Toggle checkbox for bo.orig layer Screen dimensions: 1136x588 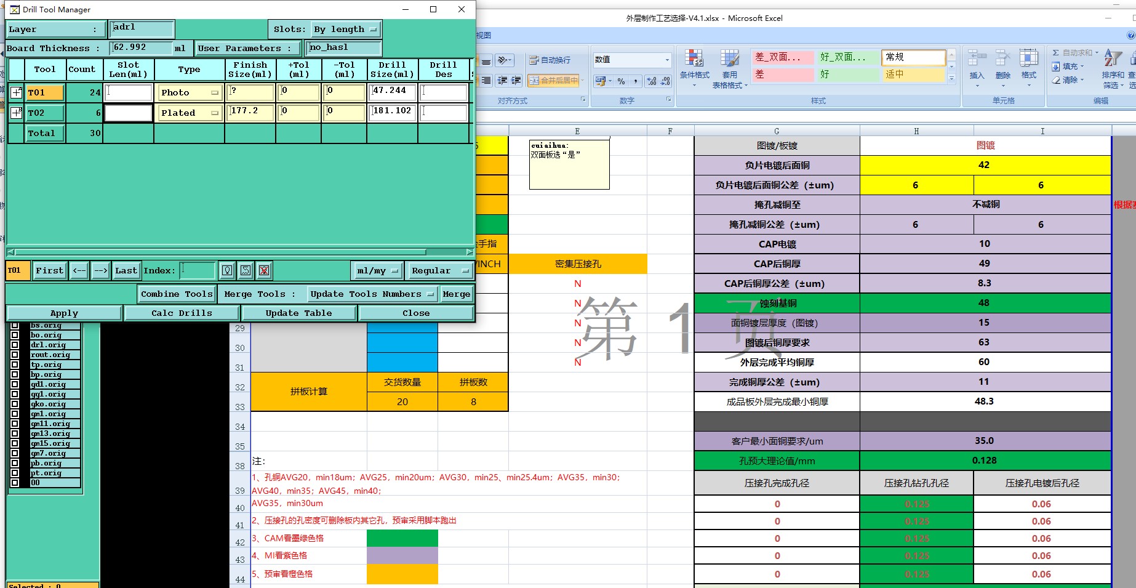point(15,335)
